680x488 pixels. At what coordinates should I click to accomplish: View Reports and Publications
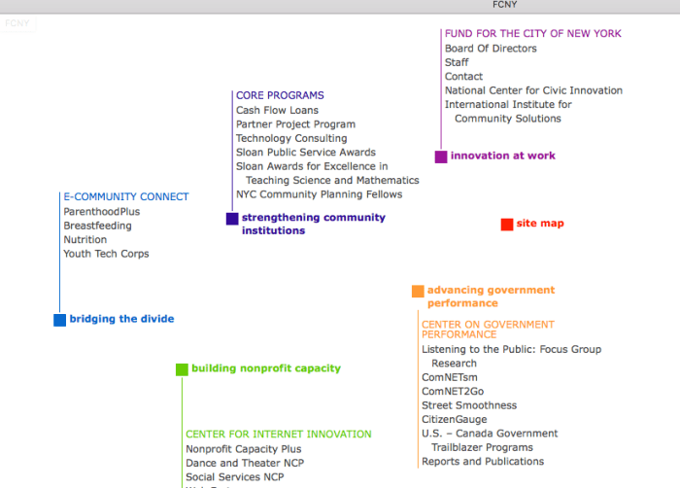coord(483,462)
